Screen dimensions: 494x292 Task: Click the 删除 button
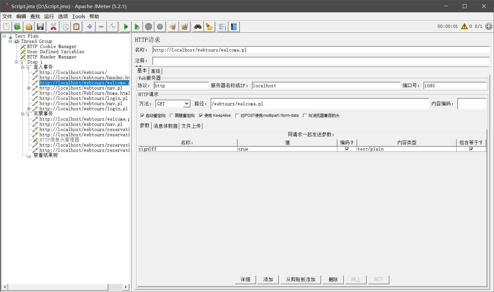333,279
